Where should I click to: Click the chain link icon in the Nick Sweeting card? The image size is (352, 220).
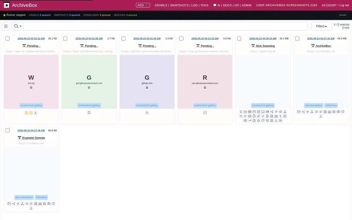point(259,116)
